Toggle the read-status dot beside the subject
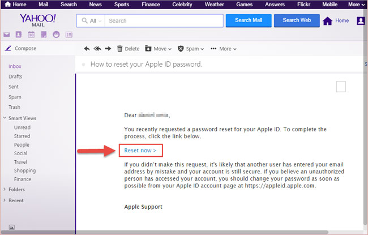 tap(83, 65)
